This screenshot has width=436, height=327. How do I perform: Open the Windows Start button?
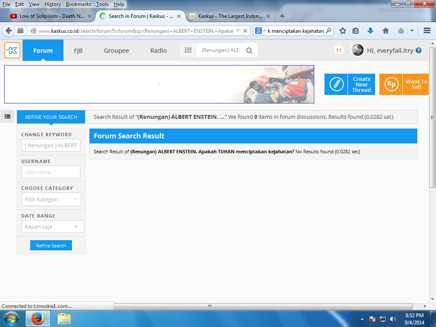pyautogui.click(x=11, y=318)
